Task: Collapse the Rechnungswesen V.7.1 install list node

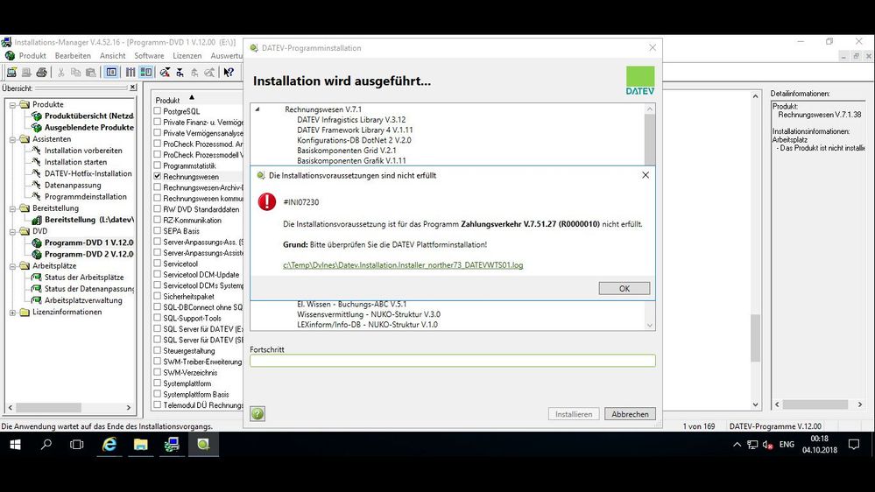Action: pos(258,109)
